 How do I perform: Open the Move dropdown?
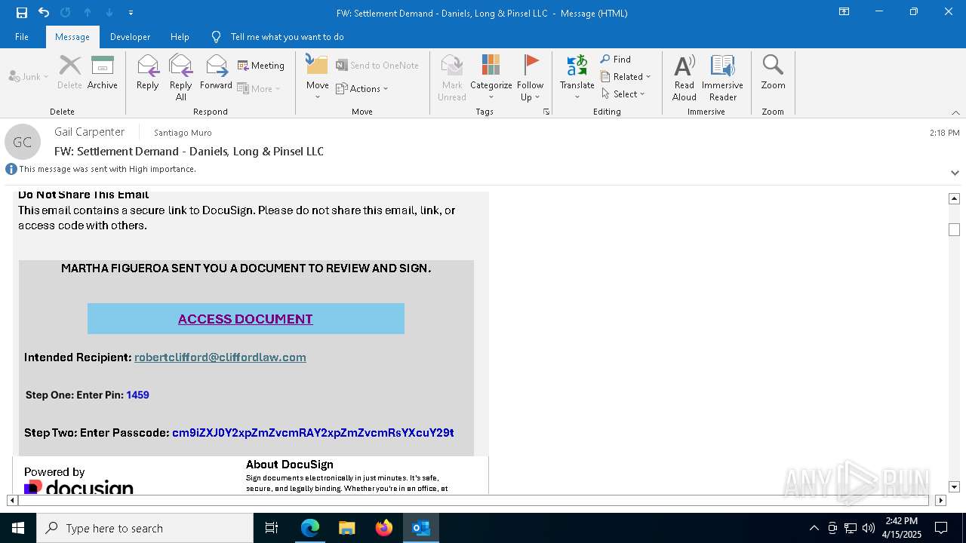click(318, 78)
